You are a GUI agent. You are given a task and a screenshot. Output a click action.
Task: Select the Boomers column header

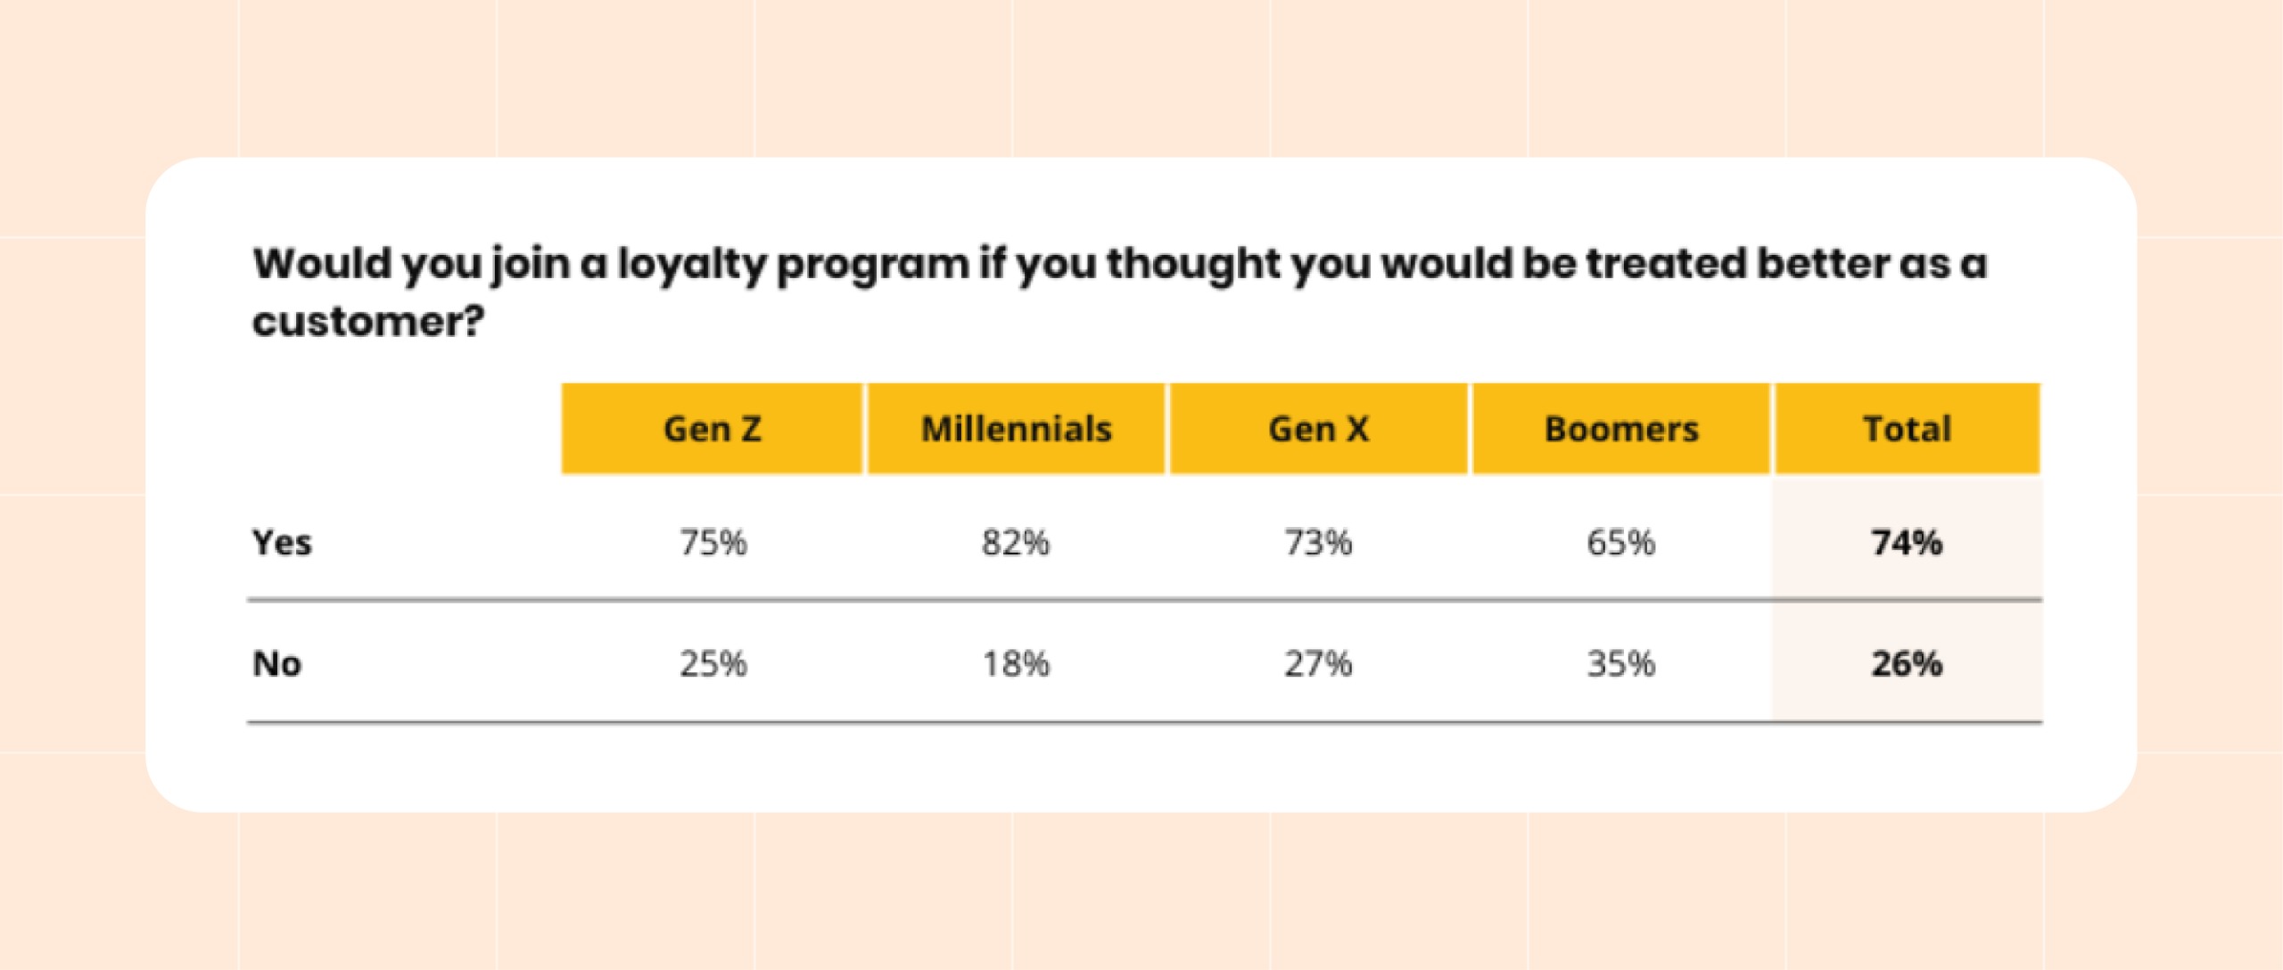(x=1621, y=429)
